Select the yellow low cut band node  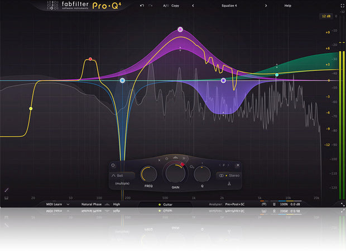pos(31,108)
